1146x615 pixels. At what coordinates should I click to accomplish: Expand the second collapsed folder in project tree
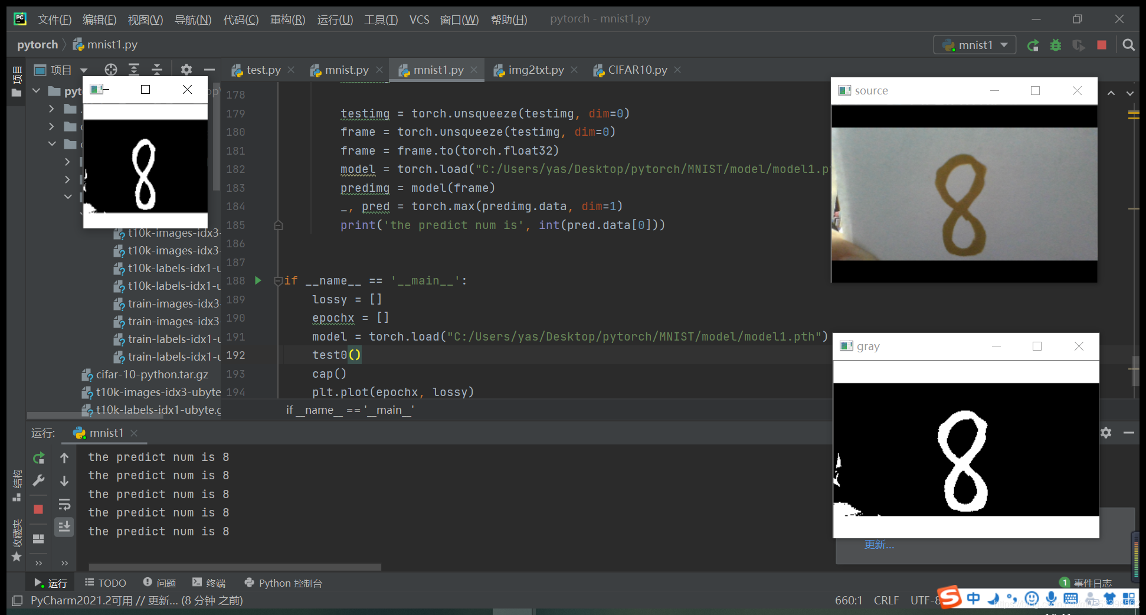(x=52, y=126)
